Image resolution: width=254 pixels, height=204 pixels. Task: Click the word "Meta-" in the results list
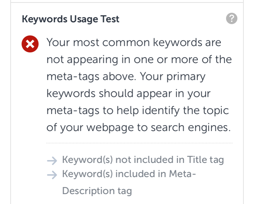[183, 174]
